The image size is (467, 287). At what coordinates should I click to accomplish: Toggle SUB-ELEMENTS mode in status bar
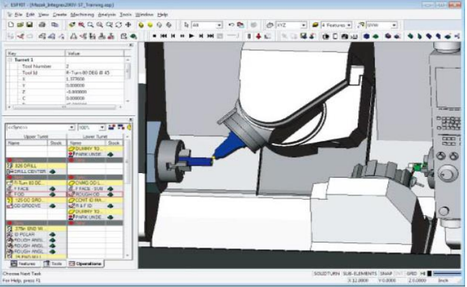tap(360, 273)
